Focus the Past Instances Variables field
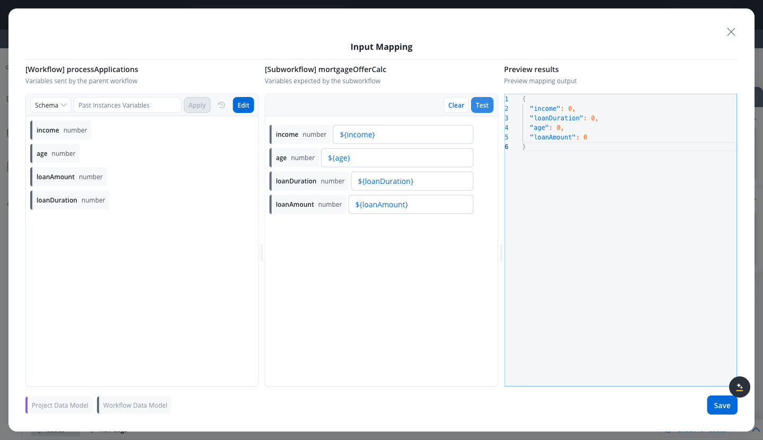Image resolution: width=763 pixels, height=440 pixels. 128,105
